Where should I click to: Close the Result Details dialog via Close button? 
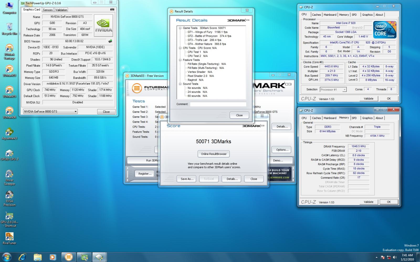239,115
